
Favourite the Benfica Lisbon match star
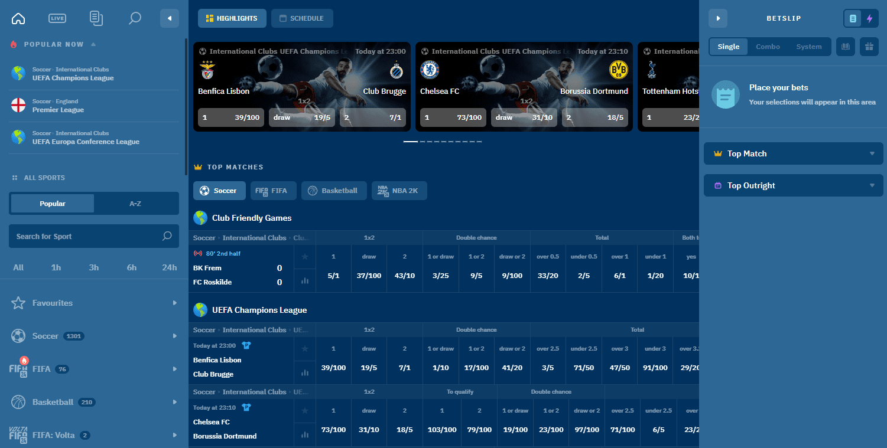[305, 349]
